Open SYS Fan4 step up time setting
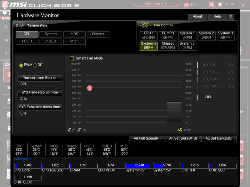250x187 pixels. pos(40,92)
